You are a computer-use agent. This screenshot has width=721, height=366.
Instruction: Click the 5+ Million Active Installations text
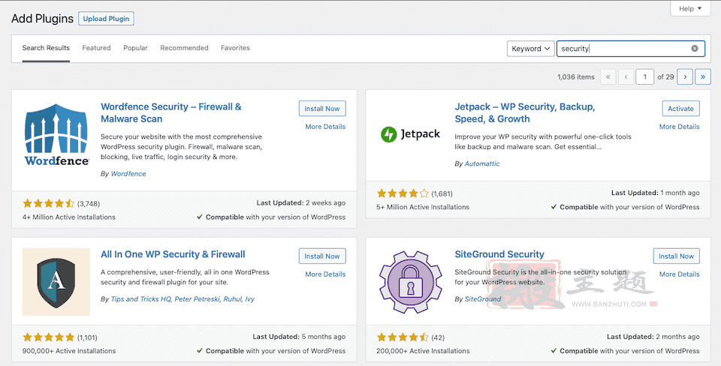(423, 207)
